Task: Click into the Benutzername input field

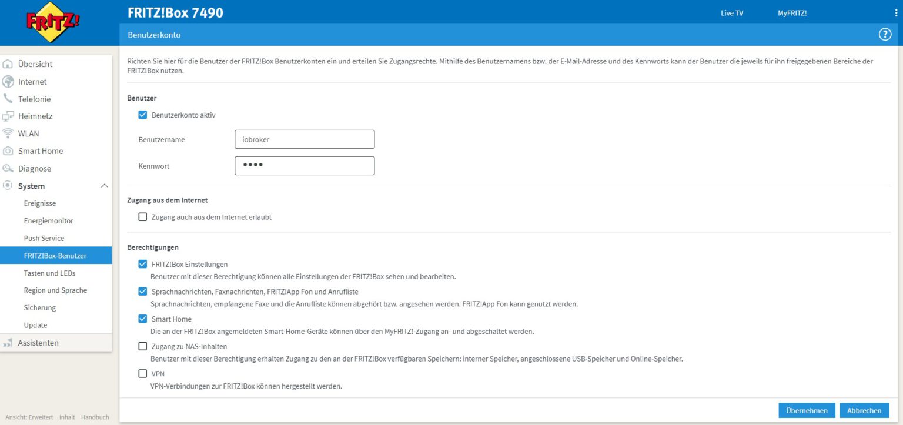Action: tap(305, 139)
